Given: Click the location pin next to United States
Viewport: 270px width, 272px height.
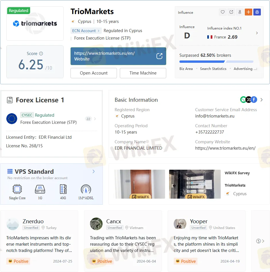Looking at the screenshot, I should click(210, 227).
